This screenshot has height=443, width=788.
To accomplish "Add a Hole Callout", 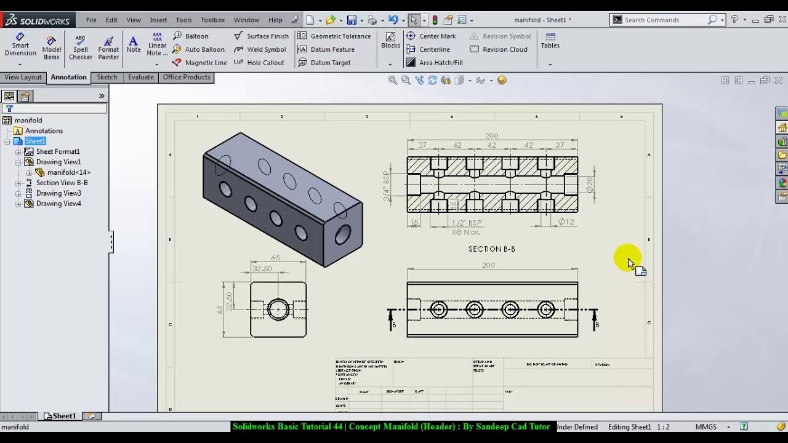I will point(259,63).
